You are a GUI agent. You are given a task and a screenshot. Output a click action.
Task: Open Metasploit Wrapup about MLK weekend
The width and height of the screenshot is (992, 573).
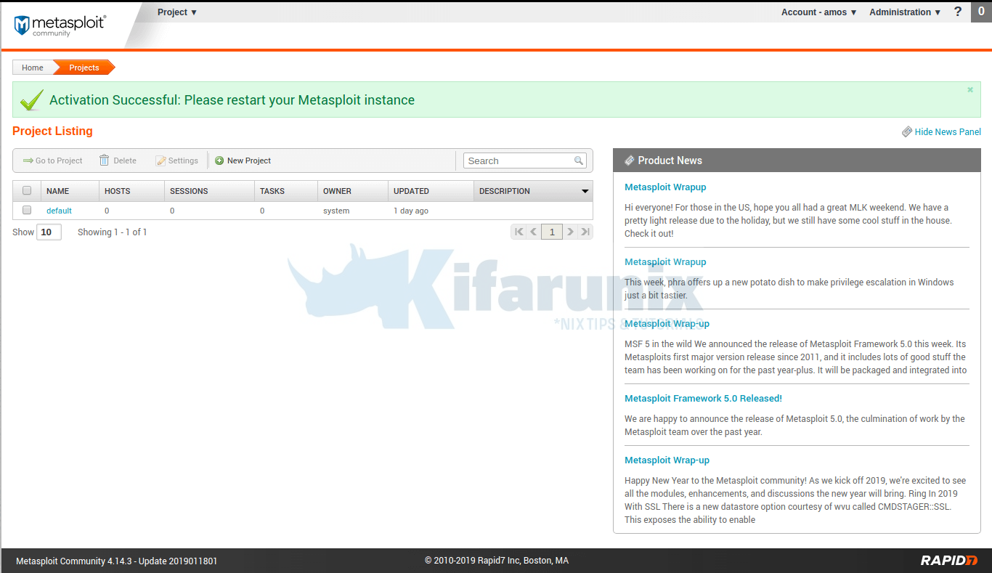(665, 187)
